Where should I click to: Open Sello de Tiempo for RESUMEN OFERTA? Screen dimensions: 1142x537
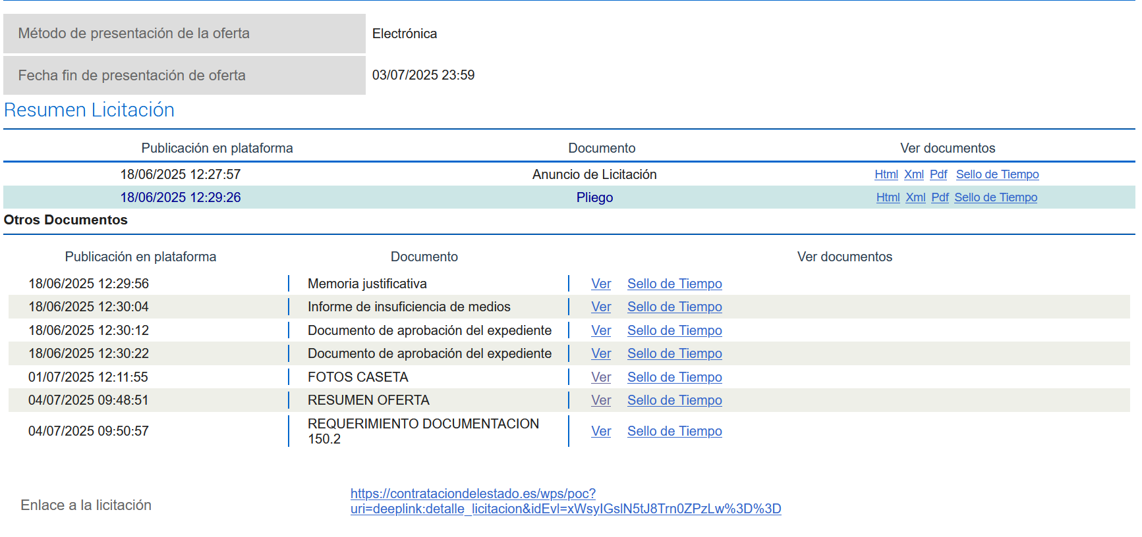tap(674, 400)
